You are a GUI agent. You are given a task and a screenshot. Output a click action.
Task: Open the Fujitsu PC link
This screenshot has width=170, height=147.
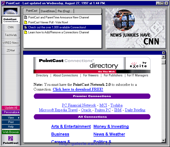pos(103,110)
